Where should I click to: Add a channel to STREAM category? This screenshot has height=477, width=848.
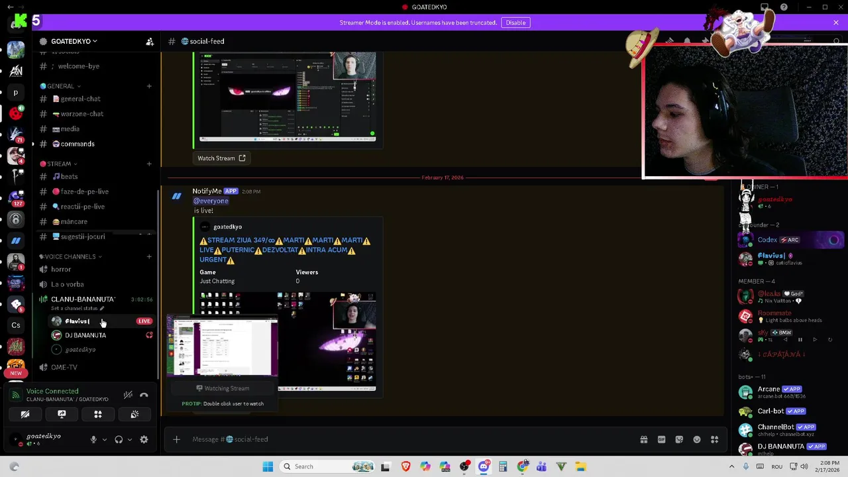click(149, 164)
